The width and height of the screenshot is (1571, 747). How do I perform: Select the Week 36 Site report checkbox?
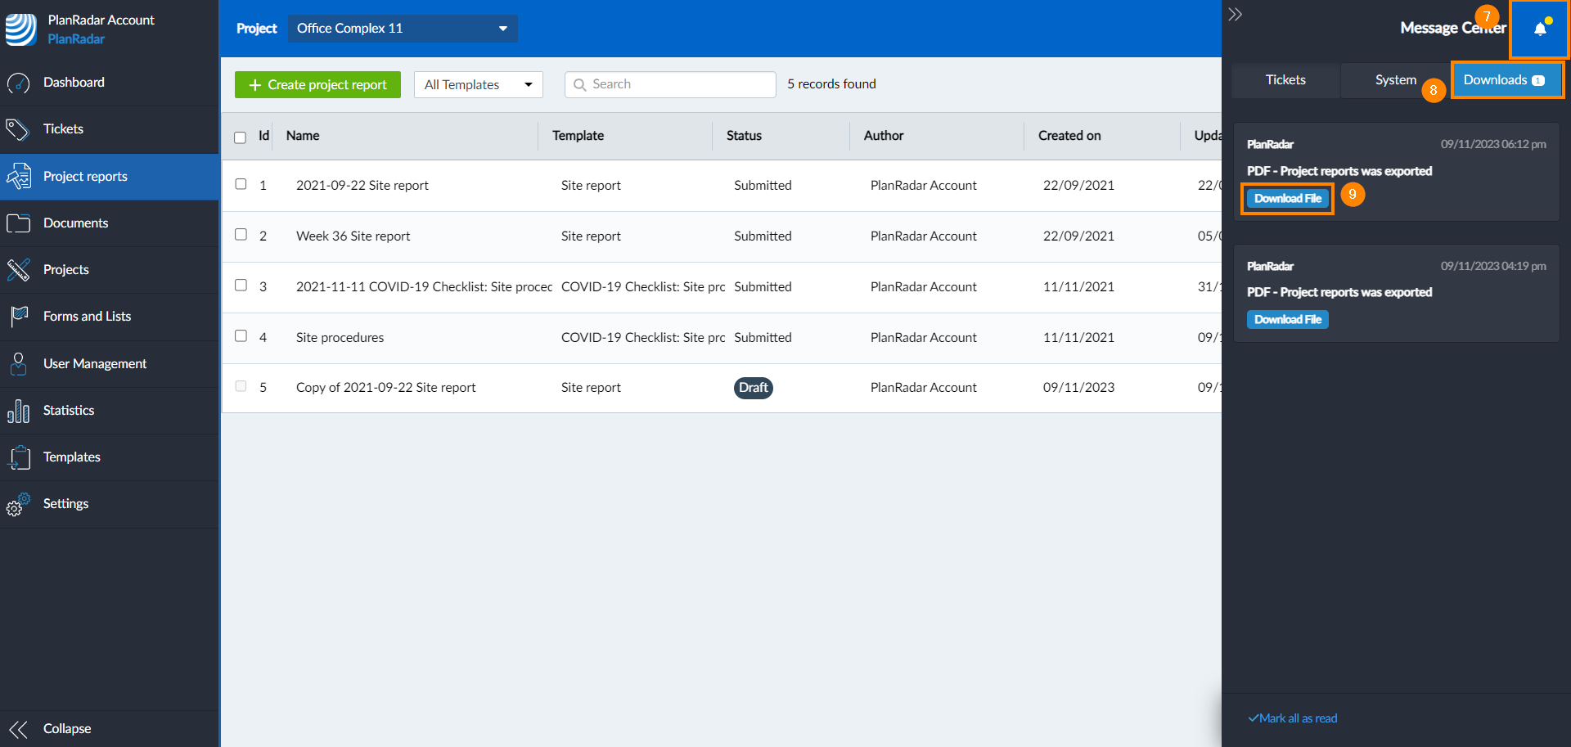[x=241, y=235]
